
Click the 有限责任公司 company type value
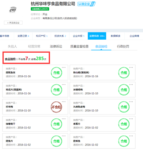pyautogui.click(x=60, y=18)
